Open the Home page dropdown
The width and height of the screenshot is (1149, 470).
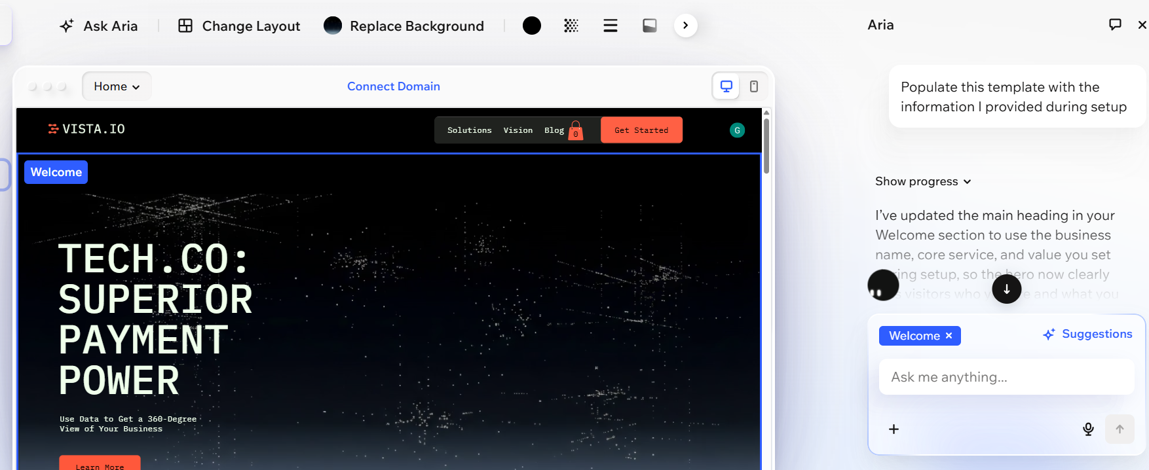click(117, 86)
